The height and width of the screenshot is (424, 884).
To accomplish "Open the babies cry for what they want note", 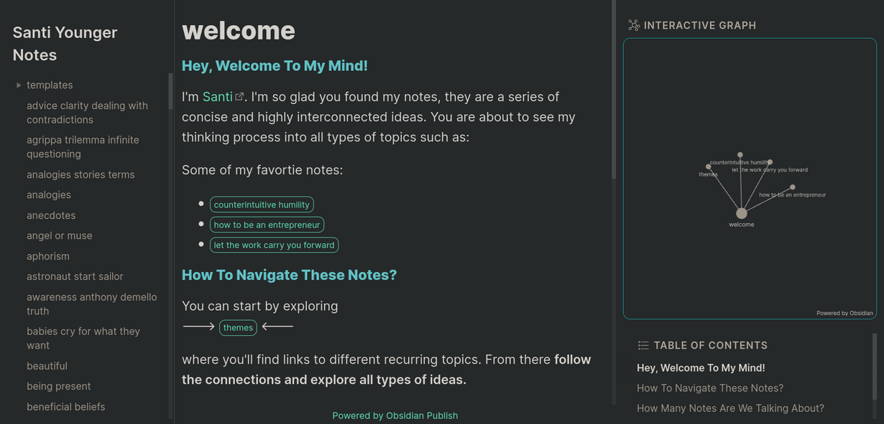I will point(83,338).
